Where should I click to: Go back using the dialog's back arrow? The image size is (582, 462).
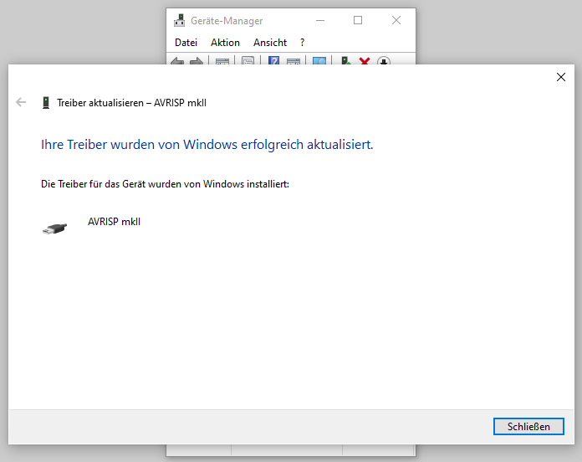[21, 102]
